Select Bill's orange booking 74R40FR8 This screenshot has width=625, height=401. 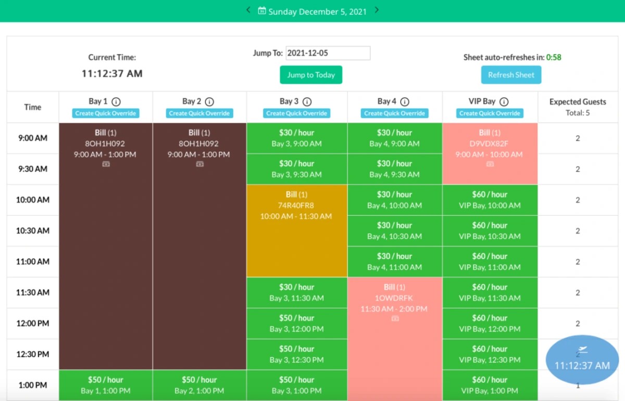(297, 231)
